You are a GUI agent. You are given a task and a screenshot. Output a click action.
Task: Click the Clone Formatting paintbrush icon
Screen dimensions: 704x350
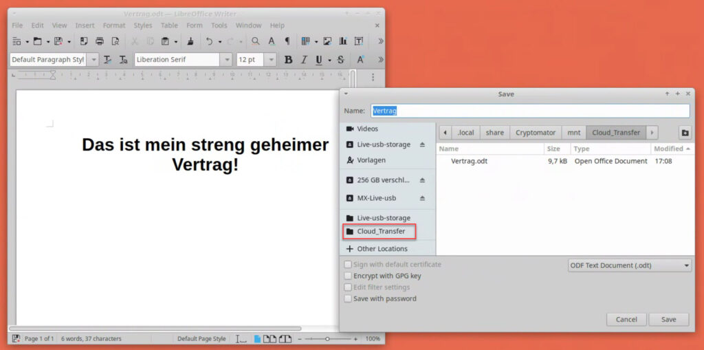[190, 41]
